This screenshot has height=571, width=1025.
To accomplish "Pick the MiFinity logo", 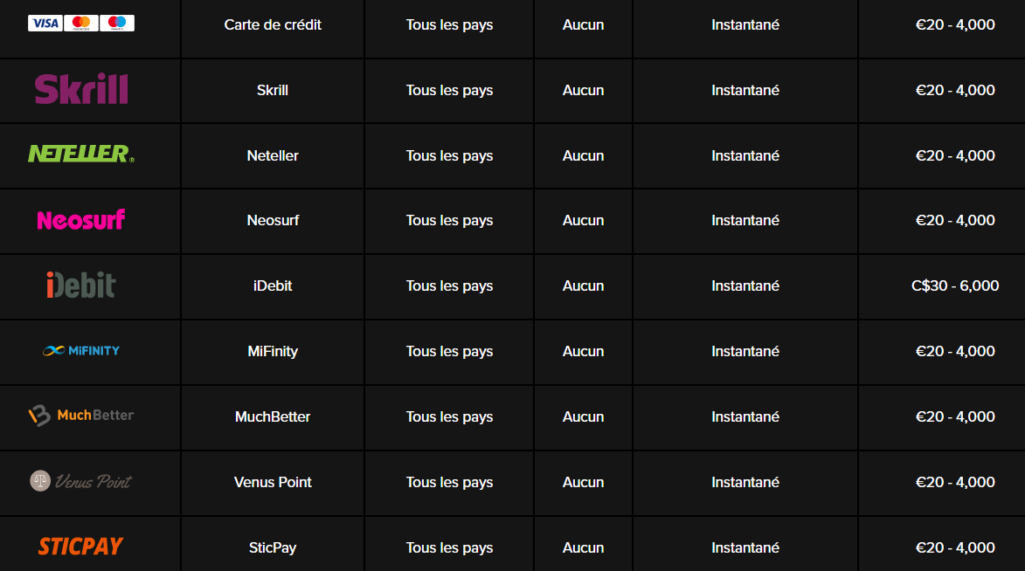I will [81, 351].
